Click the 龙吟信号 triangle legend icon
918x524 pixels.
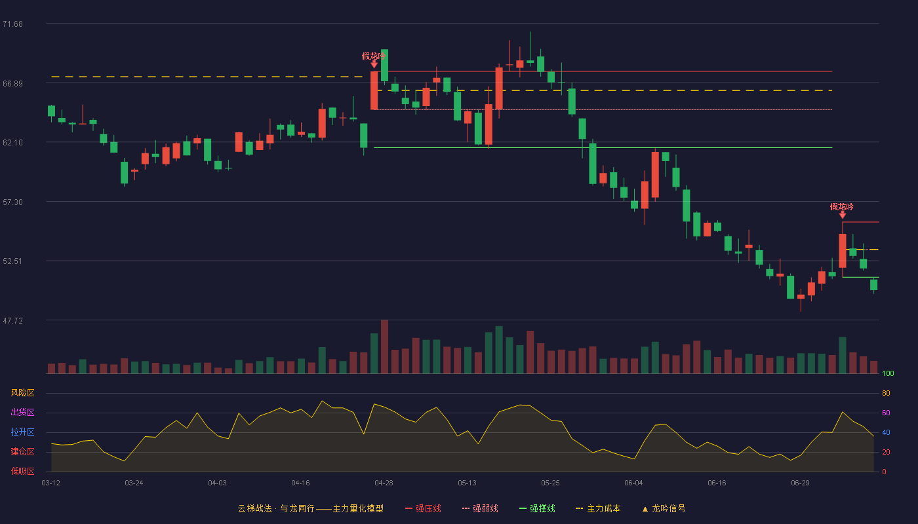click(x=645, y=509)
